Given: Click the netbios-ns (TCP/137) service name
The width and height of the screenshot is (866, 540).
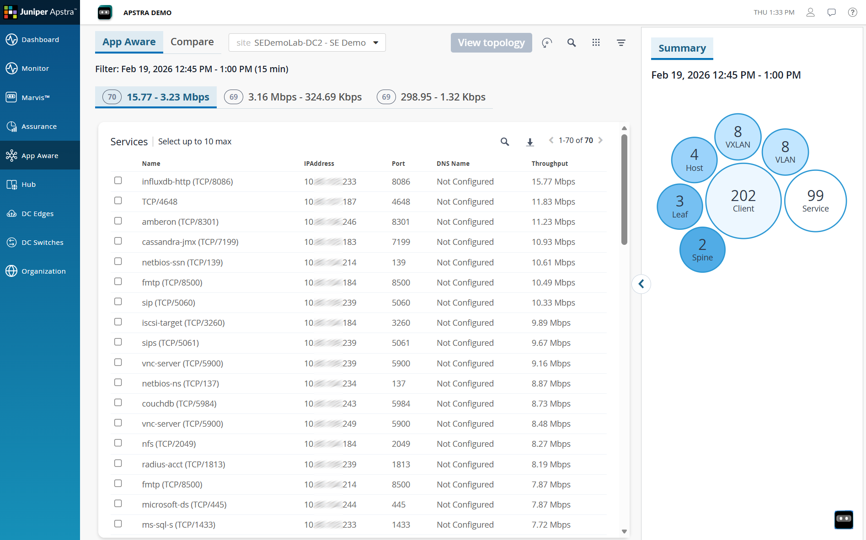Looking at the screenshot, I should click(x=180, y=384).
